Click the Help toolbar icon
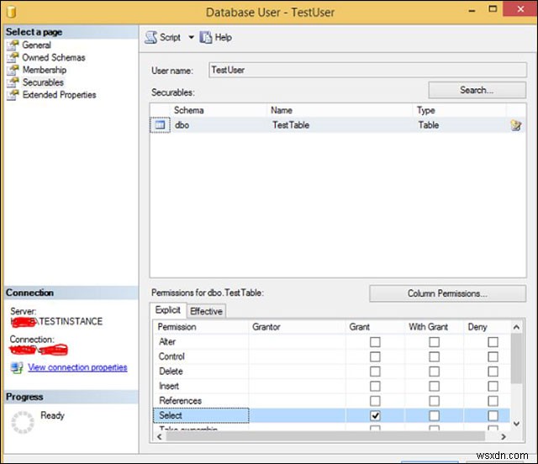The height and width of the screenshot is (464, 538). (x=206, y=38)
